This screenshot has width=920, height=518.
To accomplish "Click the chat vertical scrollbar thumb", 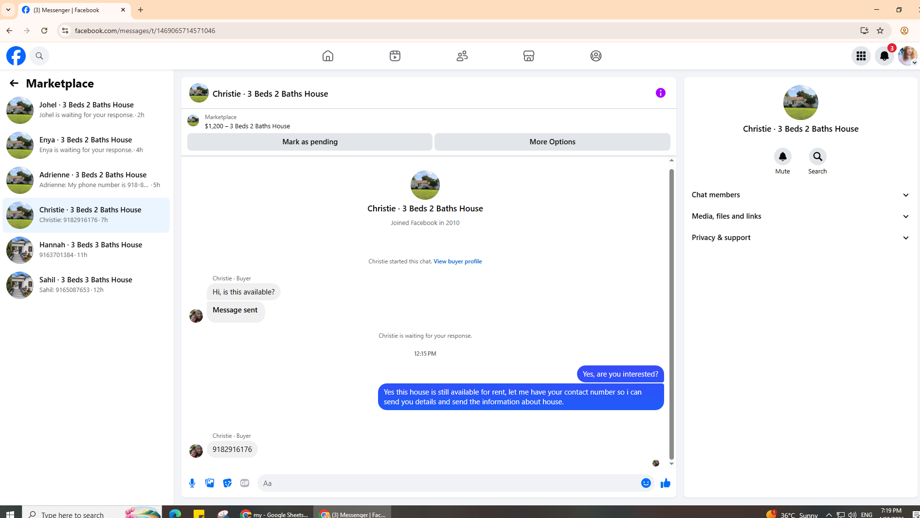I will click(671, 314).
